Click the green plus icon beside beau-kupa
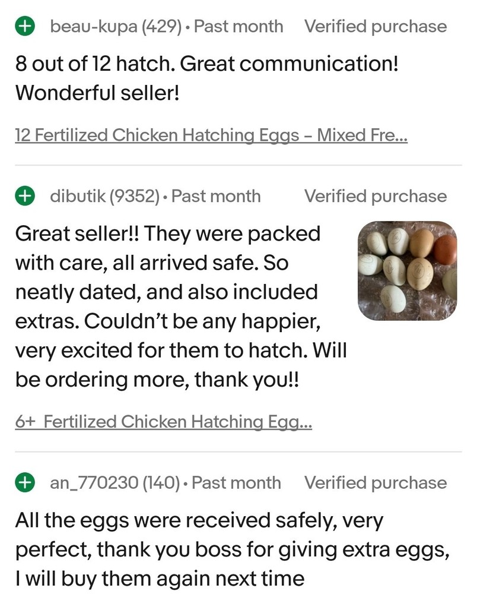Viewport: 477px width, 594px height. 25,27
